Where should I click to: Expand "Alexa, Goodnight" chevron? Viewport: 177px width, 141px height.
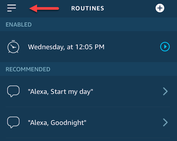165,123
